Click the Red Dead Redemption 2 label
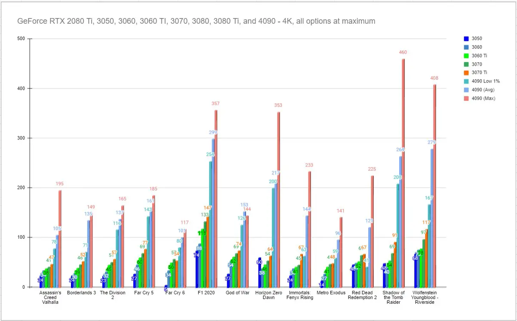This screenshot has width=517, height=321. (362, 295)
